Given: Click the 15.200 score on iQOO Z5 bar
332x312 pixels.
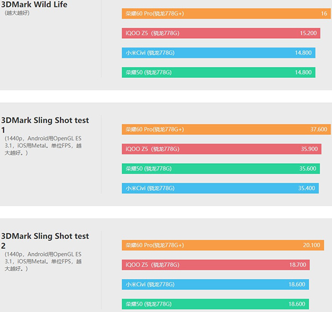Looking at the screenshot, I should [x=308, y=33].
